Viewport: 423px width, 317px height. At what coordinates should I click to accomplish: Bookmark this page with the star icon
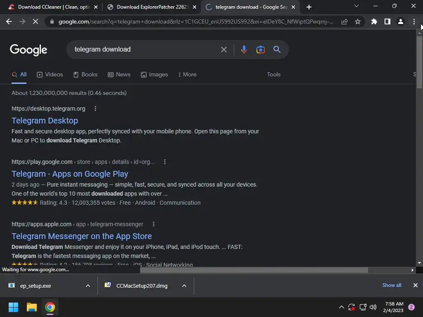tap(358, 21)
